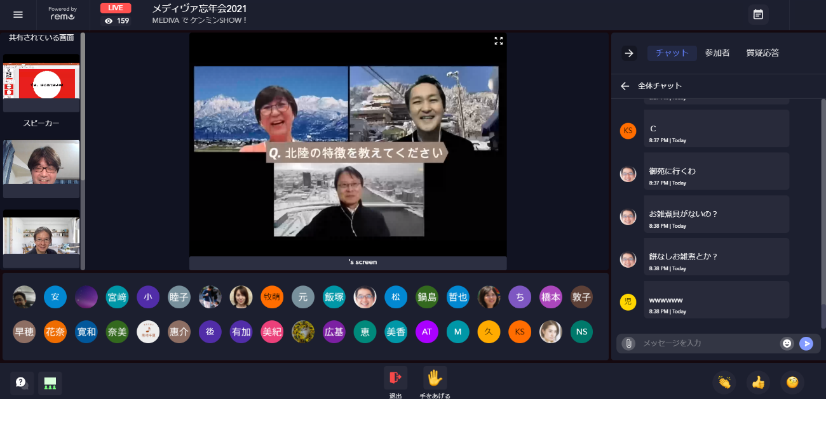Screen dimensions: 826x439
Task: Switch to the チャット tab
Action: point(672,53)
